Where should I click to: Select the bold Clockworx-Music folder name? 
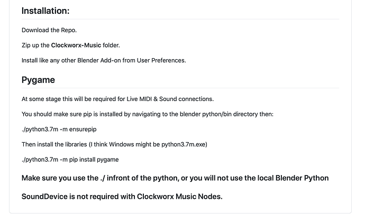(76, 45)
